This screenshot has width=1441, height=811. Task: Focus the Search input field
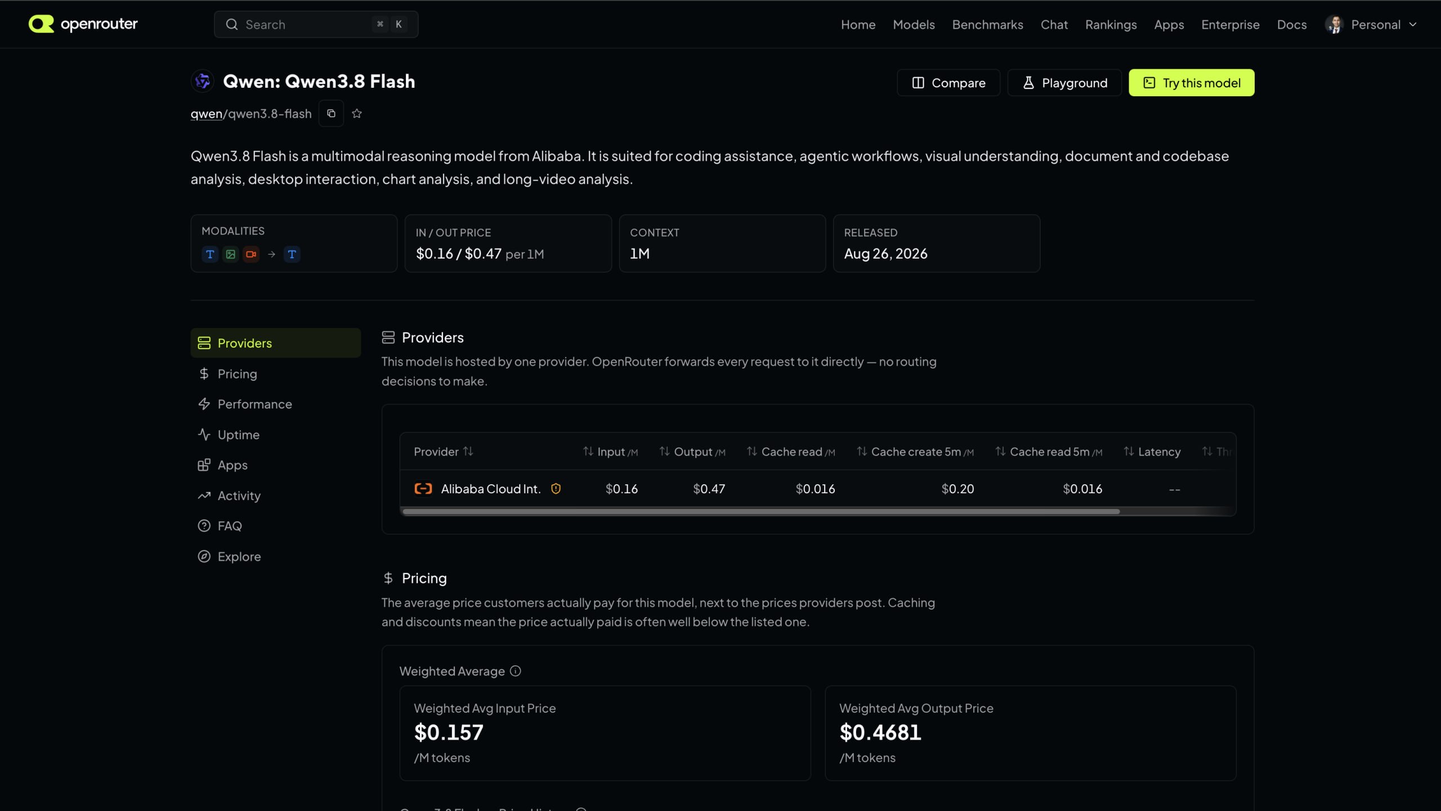[x=316, y=24]
